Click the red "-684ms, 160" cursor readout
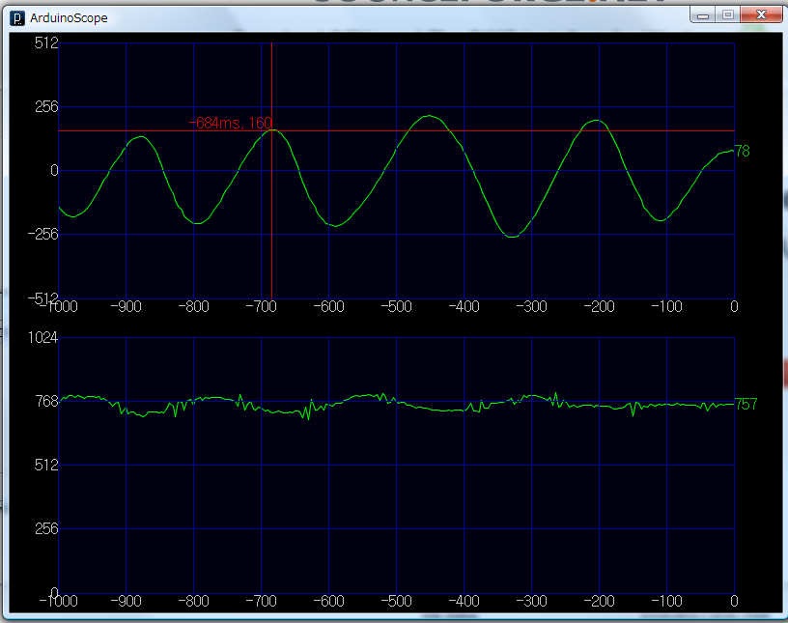 coord(230,124)
